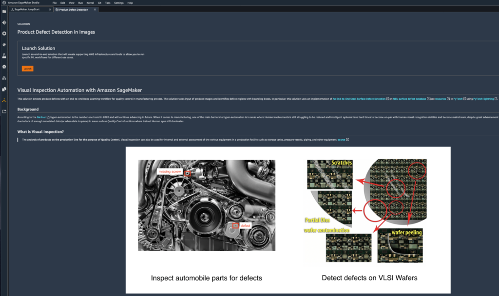Open the bottom File/Tab list sidebar icon
The width and height of the screenshot is (499, 296).
tap(4, 111)
